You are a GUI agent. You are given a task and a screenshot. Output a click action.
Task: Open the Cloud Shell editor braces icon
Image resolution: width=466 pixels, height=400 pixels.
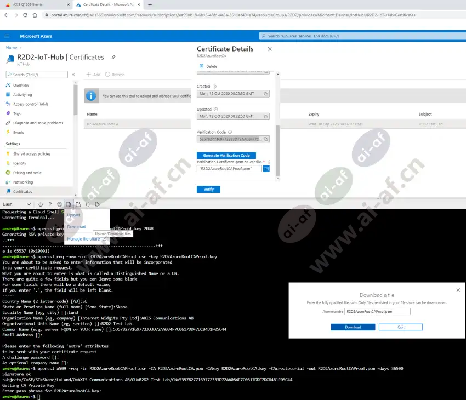(x=88, y=204)
